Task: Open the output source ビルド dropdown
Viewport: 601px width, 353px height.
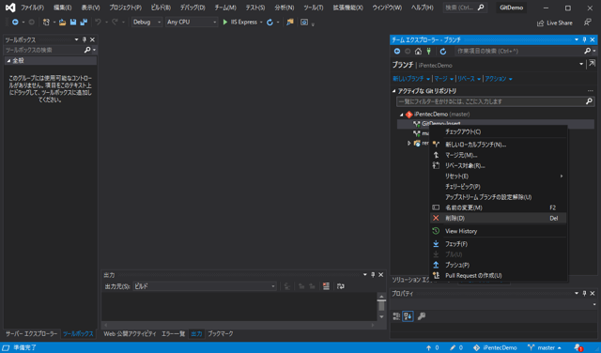Action: [205, 286]
